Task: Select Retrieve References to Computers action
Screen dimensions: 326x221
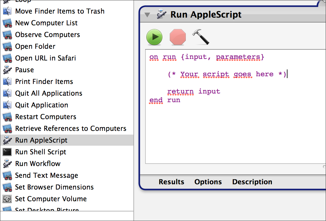Action: pos(67,128)
